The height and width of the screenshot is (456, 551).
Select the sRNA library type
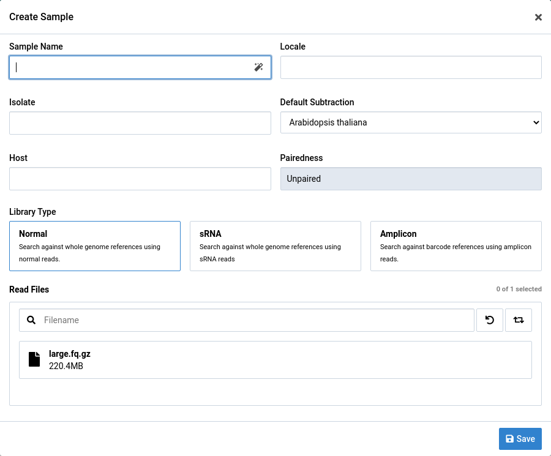click(x=275, y=245)
